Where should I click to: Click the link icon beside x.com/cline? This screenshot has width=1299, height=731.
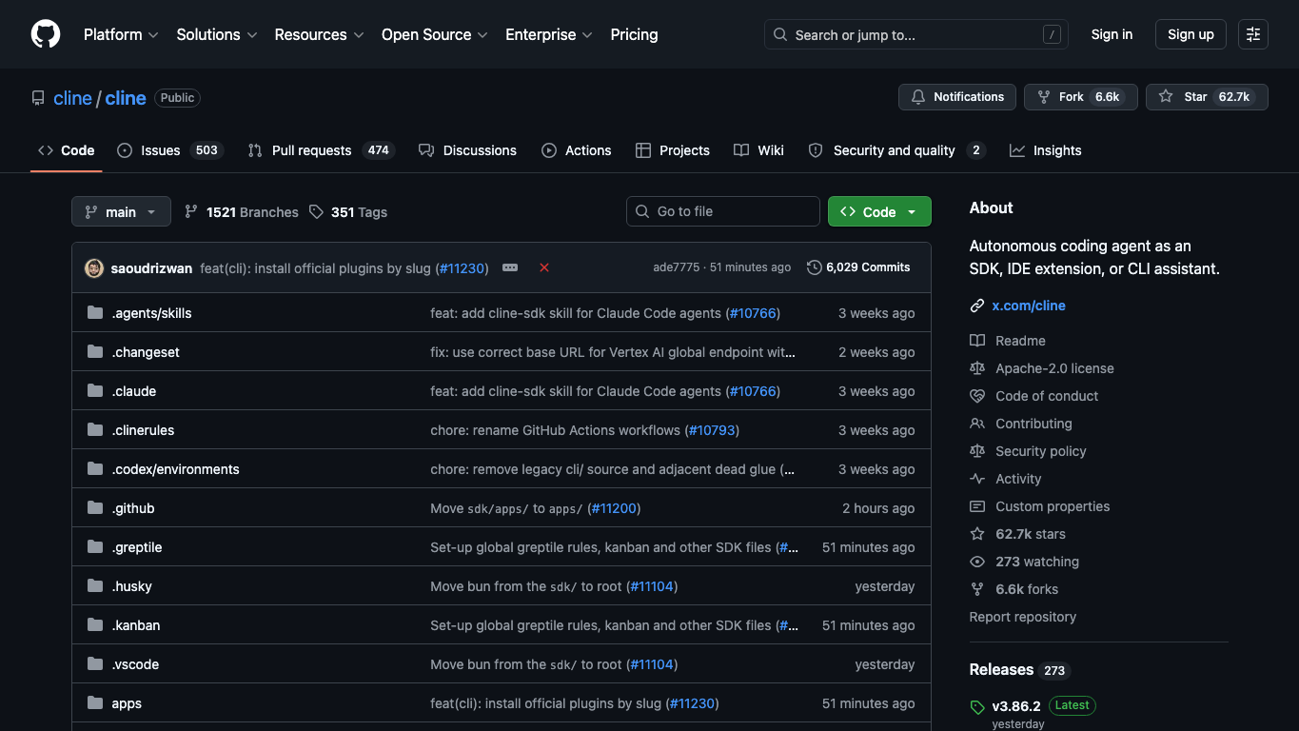tap(977, 306)
